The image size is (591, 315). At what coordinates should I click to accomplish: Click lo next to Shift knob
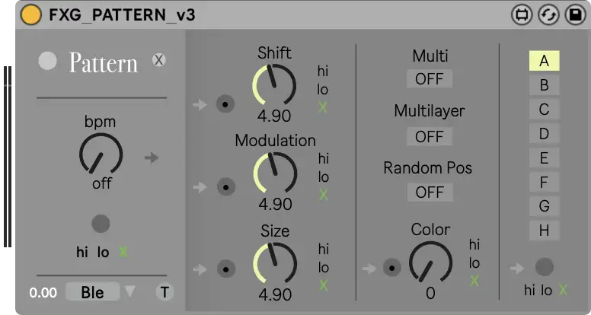click(323, 90)
